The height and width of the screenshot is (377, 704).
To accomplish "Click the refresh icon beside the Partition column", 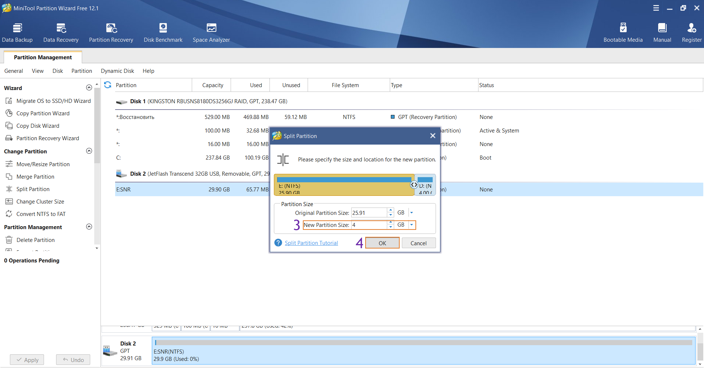I will pos(108,85).
